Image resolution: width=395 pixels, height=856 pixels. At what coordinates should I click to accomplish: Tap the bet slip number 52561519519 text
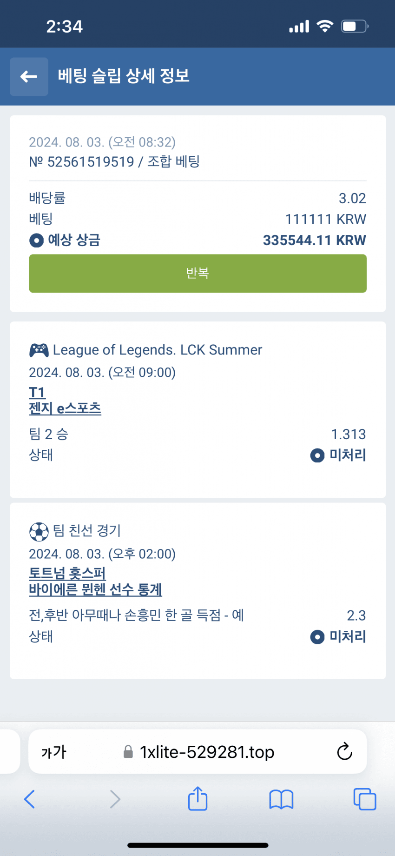(91, 162)
